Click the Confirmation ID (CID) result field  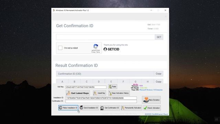point(105,74)
